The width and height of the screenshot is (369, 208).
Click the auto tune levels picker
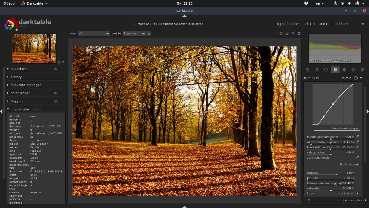pyautogui.click(x=357, y=158)
